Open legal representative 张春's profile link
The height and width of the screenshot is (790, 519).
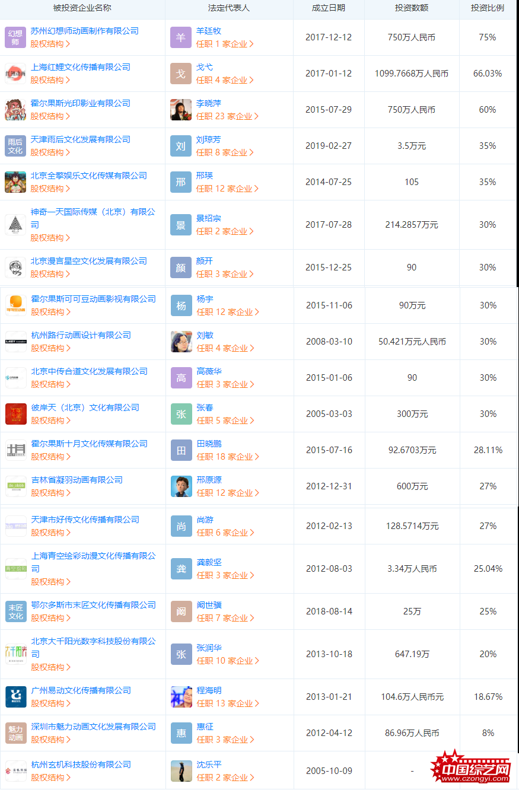(205, 407)
